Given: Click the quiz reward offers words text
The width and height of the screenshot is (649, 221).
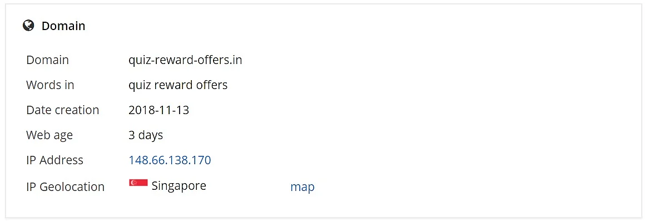Looking at the screenshot, I should point(178,85).
